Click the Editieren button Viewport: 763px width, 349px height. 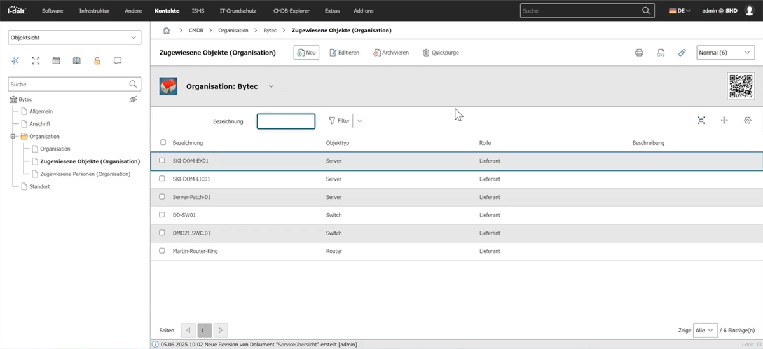coord(345,53)
